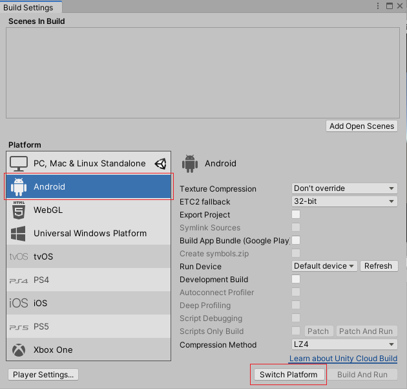
Task: Toggle the Script Debugging checkbox
Action: [296, 318]
